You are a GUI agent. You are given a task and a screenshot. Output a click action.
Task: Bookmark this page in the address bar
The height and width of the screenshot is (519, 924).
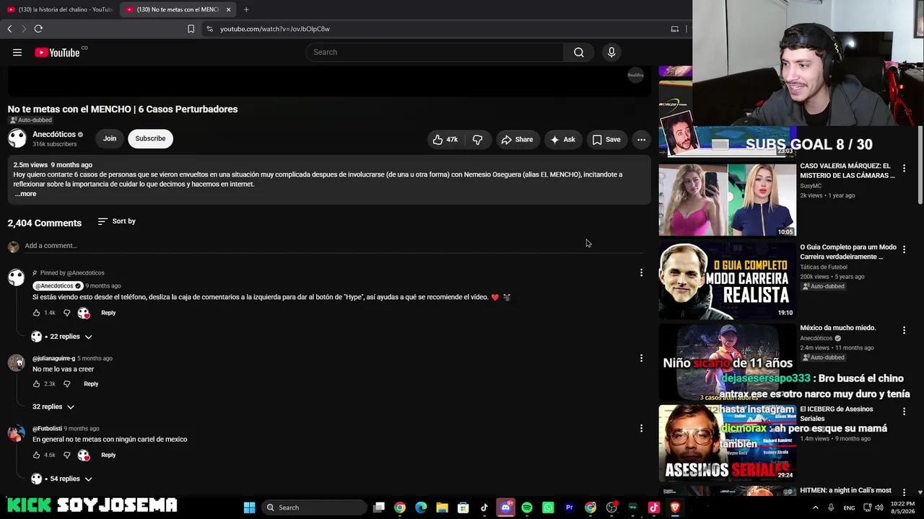191,29
